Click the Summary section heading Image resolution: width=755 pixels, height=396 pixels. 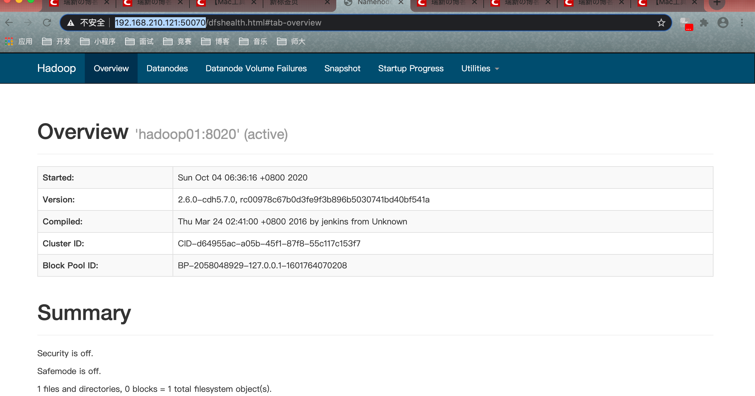84,313
